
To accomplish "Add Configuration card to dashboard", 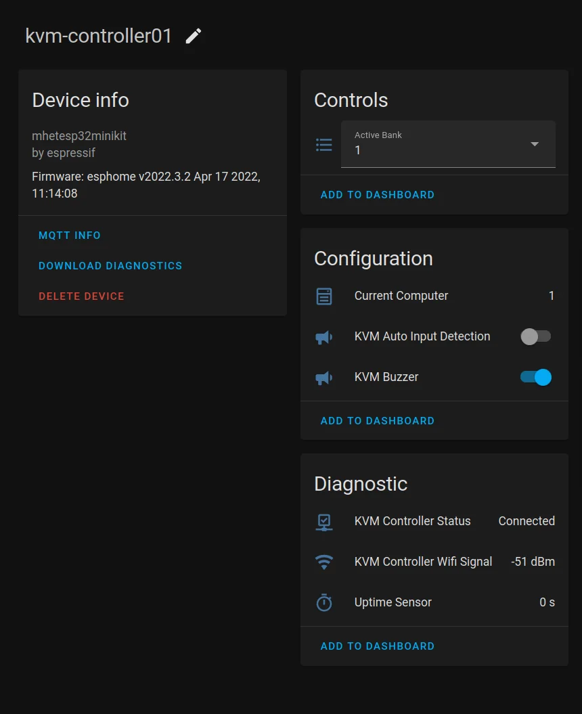I will coord(378,421).
